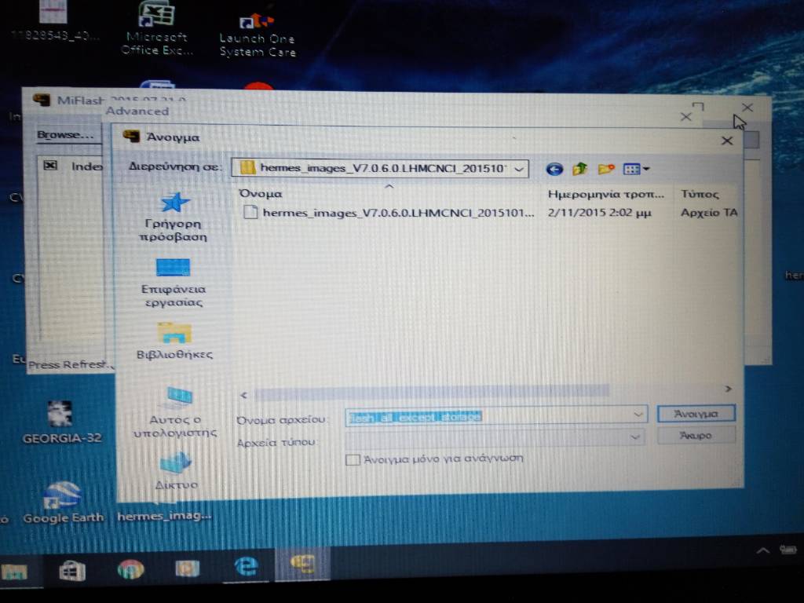Expand the Διερεύνηση σε folder dropdown

pos(519,169)
